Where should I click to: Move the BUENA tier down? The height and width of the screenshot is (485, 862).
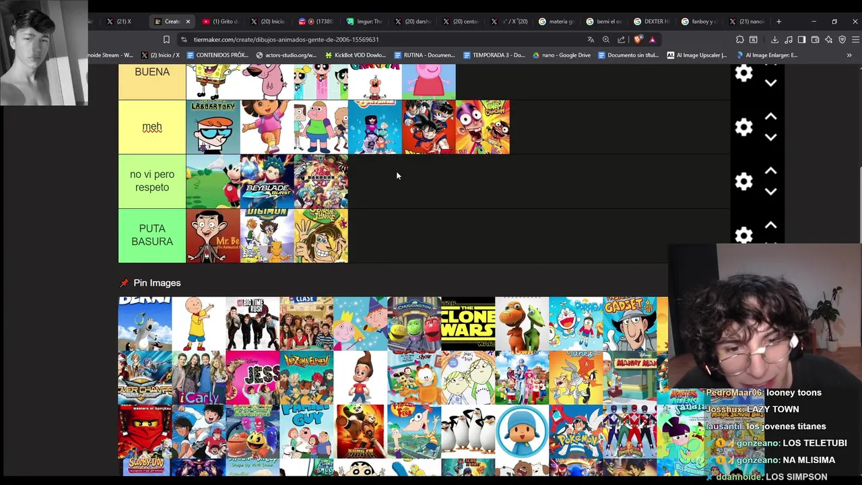pyautogui.click(x=771, y=83)
